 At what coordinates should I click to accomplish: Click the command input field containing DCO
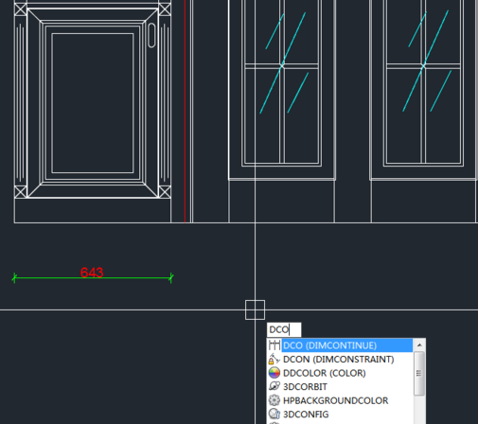284,329
